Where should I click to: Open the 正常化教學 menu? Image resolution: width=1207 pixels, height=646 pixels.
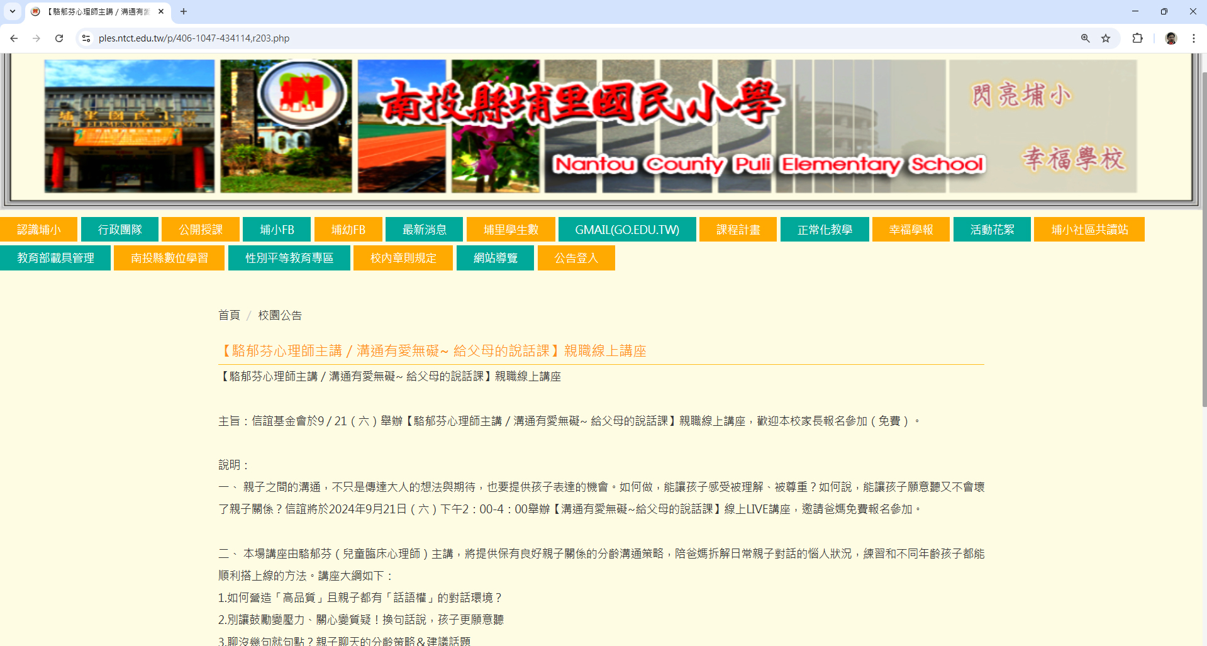825,230
